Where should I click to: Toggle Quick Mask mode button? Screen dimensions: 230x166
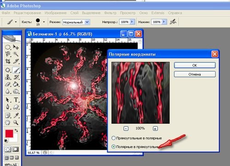point(16,149)
